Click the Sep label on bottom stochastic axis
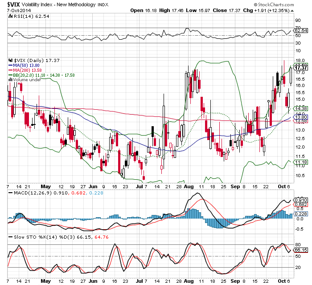Screen dimensions: 312x285 click(235, 281)
